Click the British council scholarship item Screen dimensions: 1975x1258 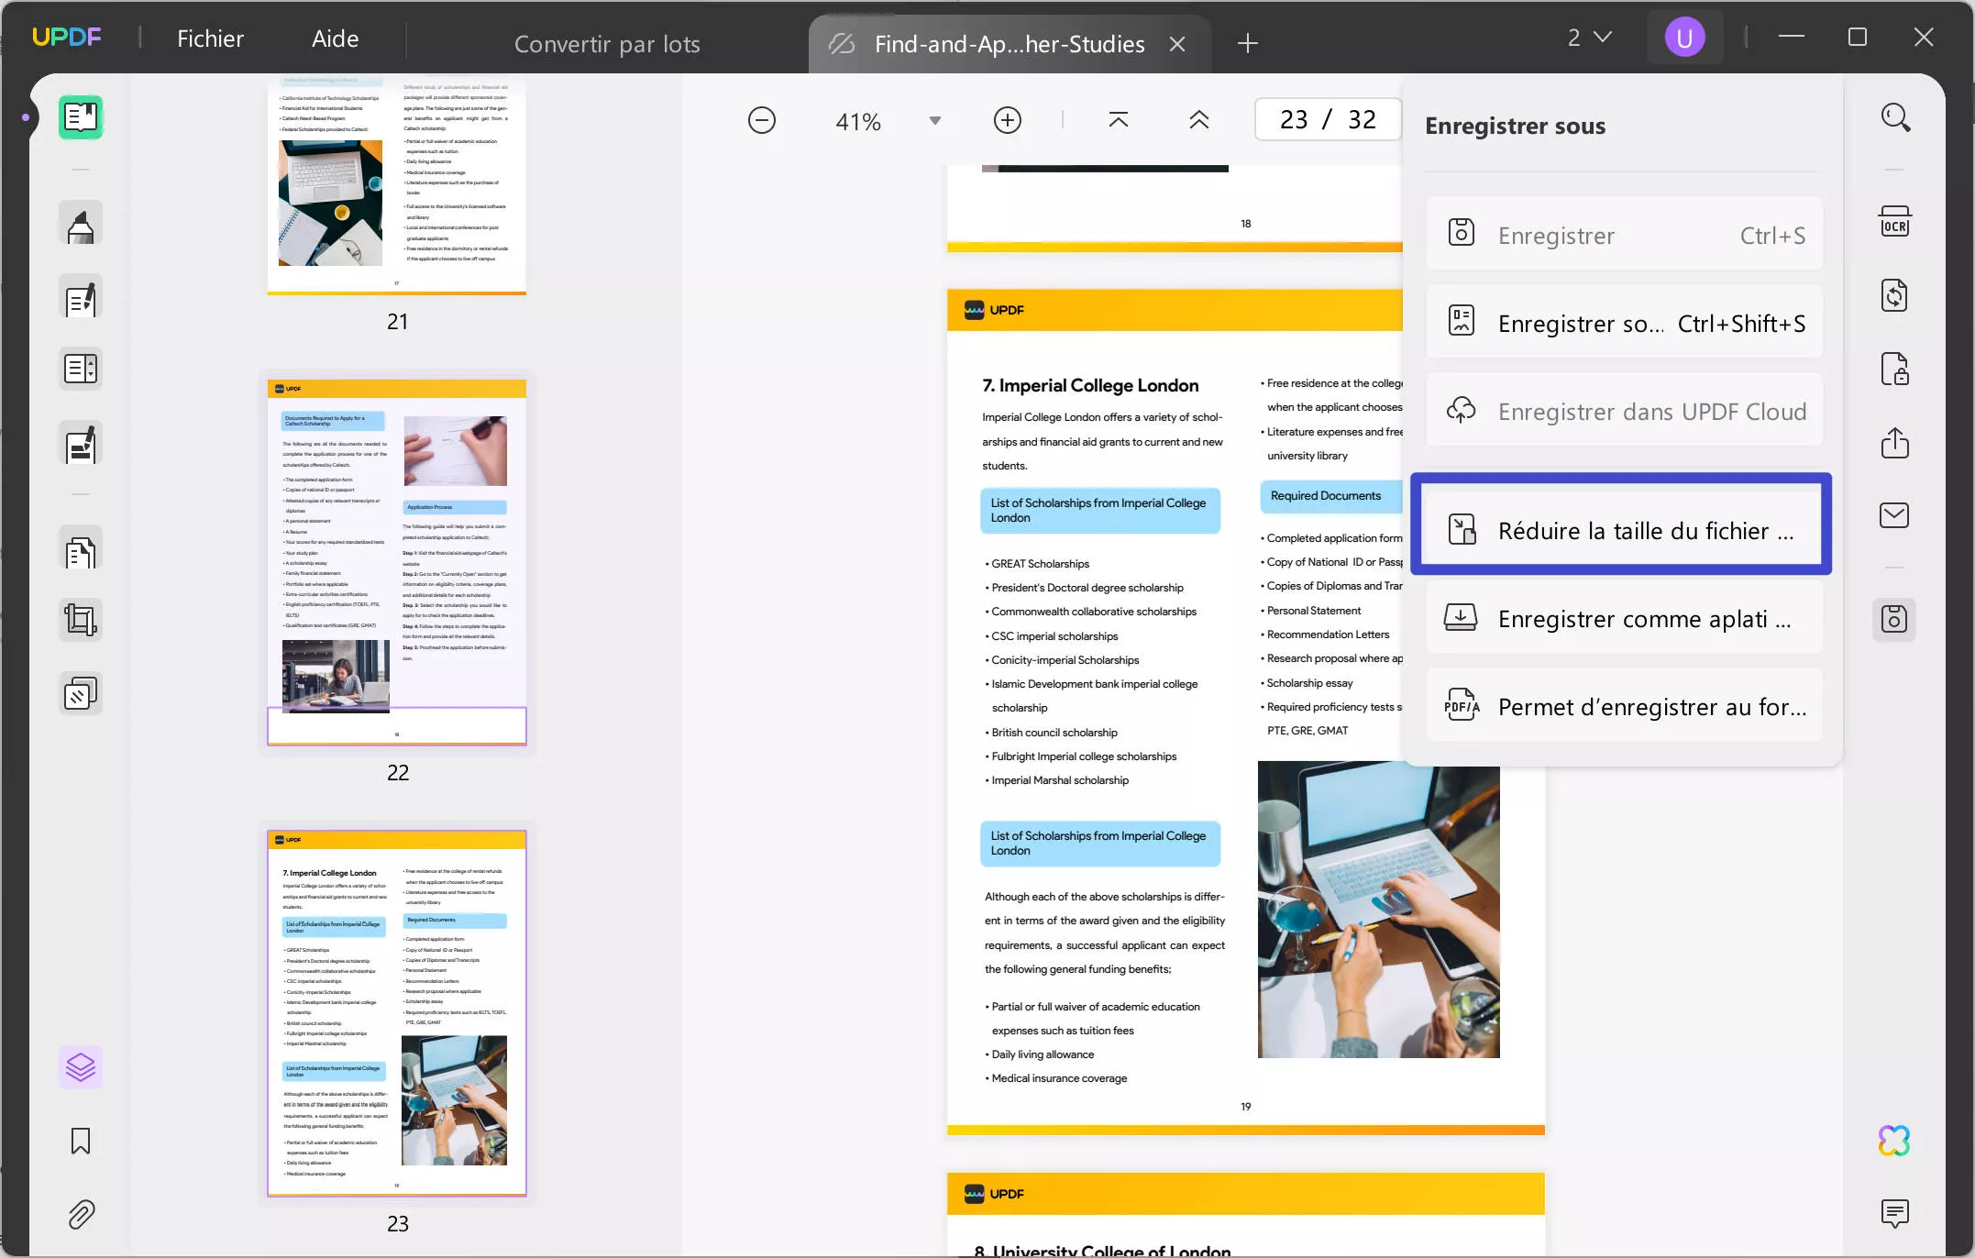1054,732
